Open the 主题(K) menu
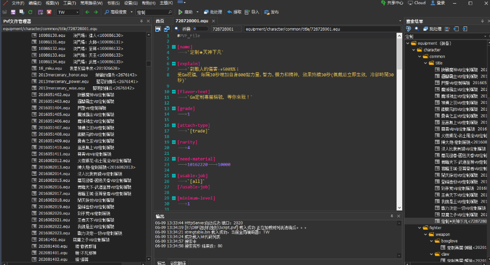Image resolution: width=490 pixels, height=265 pixels. point(166,3)
